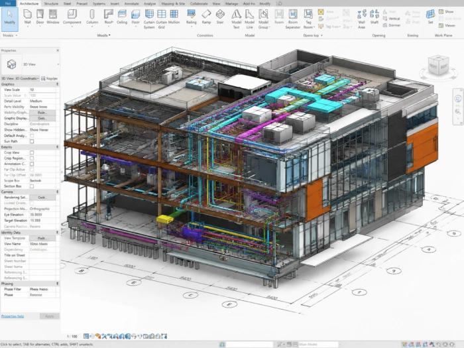Click the Ceiling tool
Viewport: 464px width, 348px height.
click(122, 17)
